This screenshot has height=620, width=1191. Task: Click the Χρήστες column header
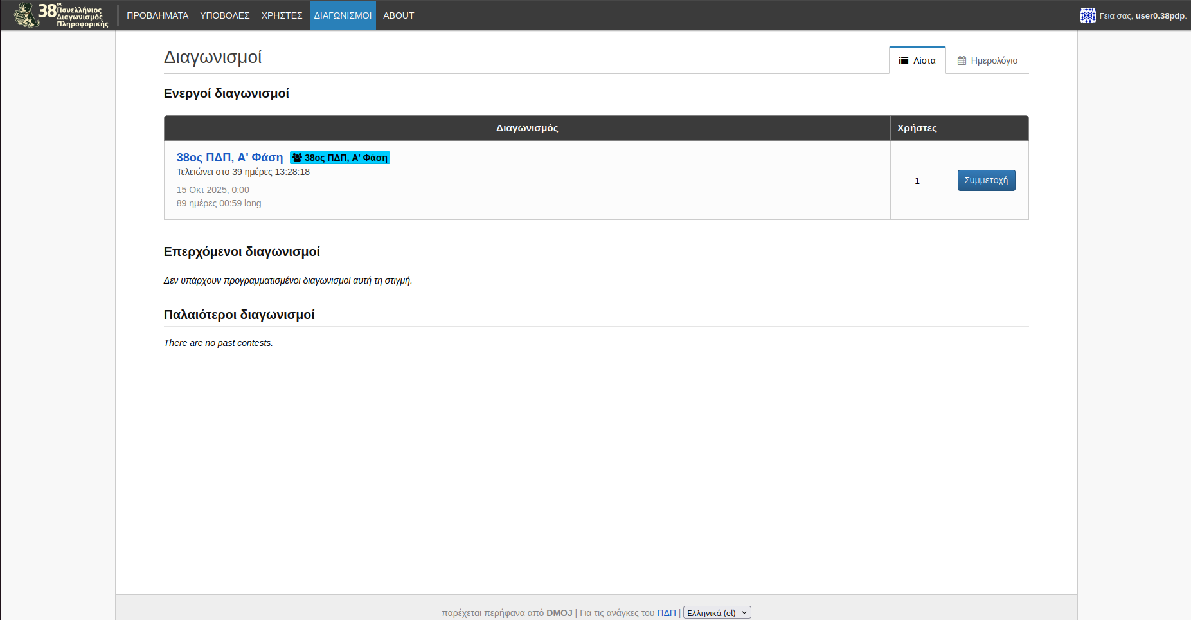(x=917, y=128)
